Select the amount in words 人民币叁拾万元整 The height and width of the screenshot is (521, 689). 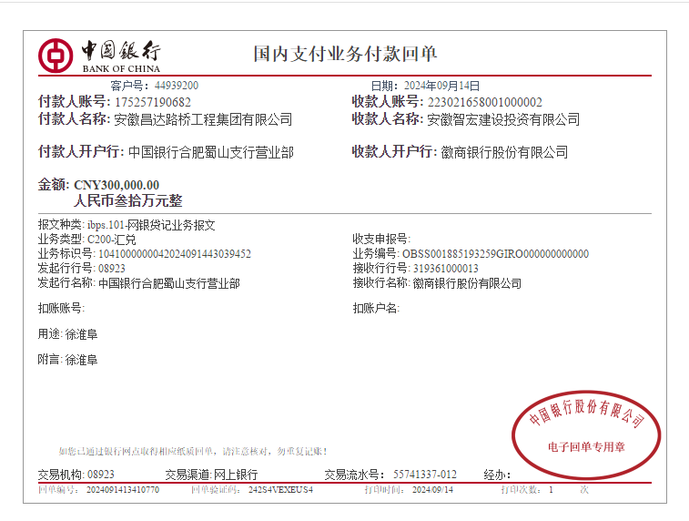127,201
